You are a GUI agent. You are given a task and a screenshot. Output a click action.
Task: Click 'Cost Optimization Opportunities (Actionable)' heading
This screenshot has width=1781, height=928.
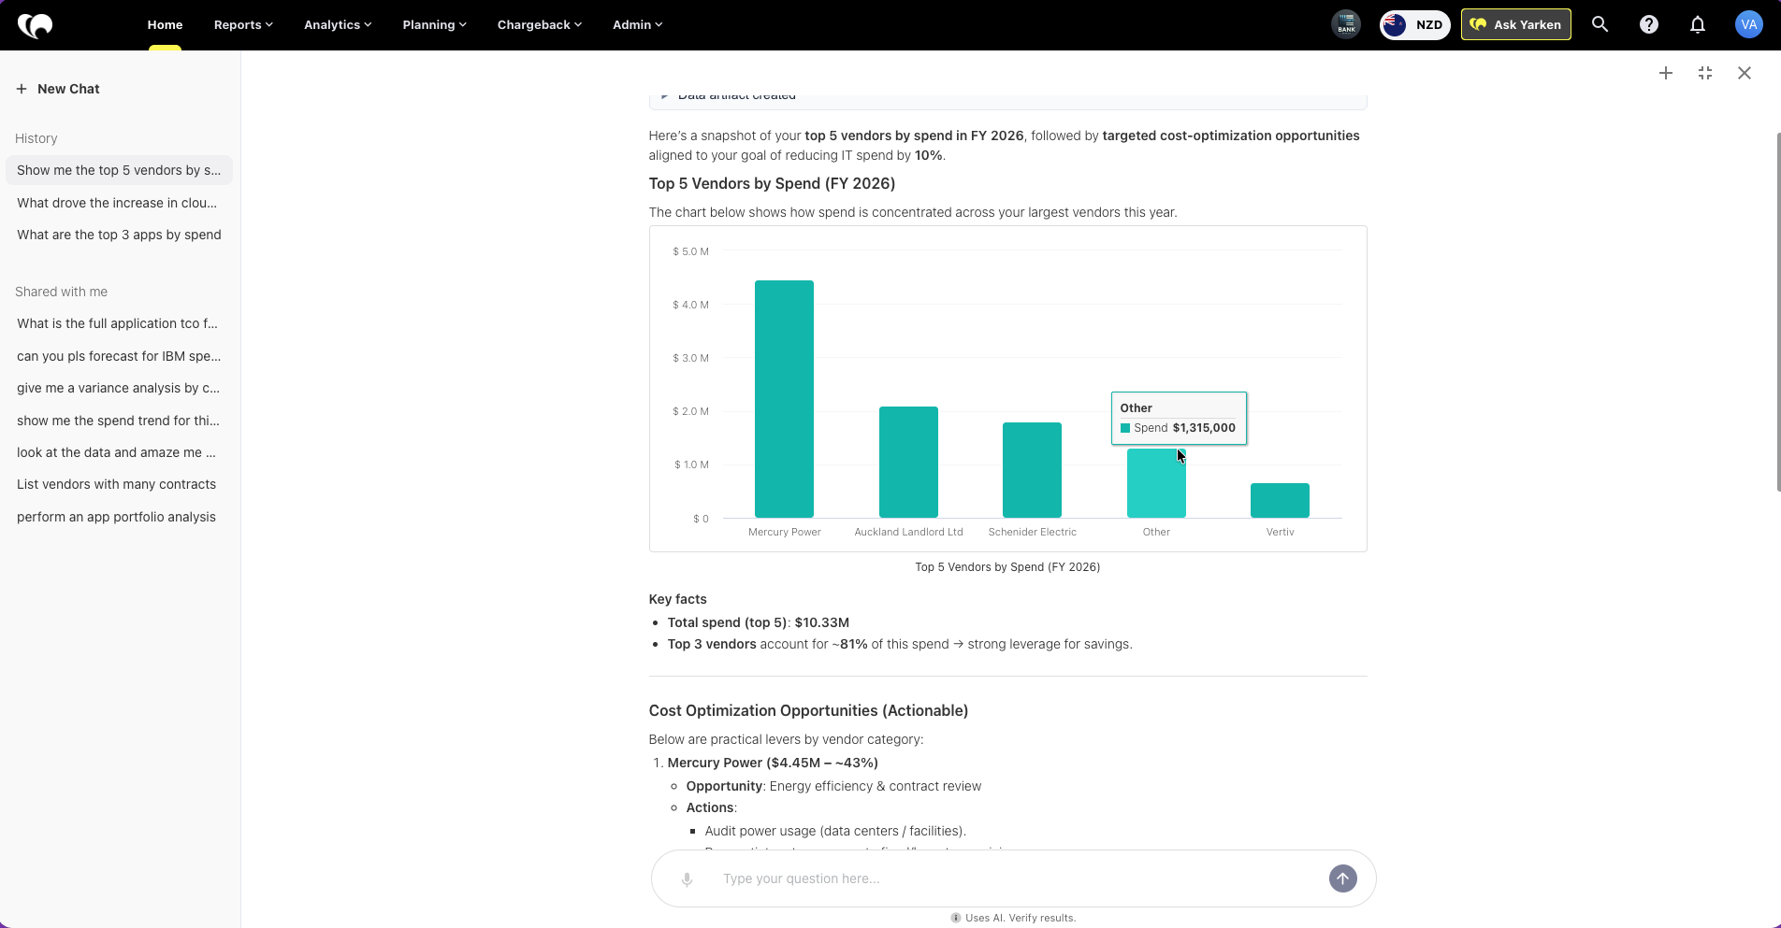click(x=808, y=711)
